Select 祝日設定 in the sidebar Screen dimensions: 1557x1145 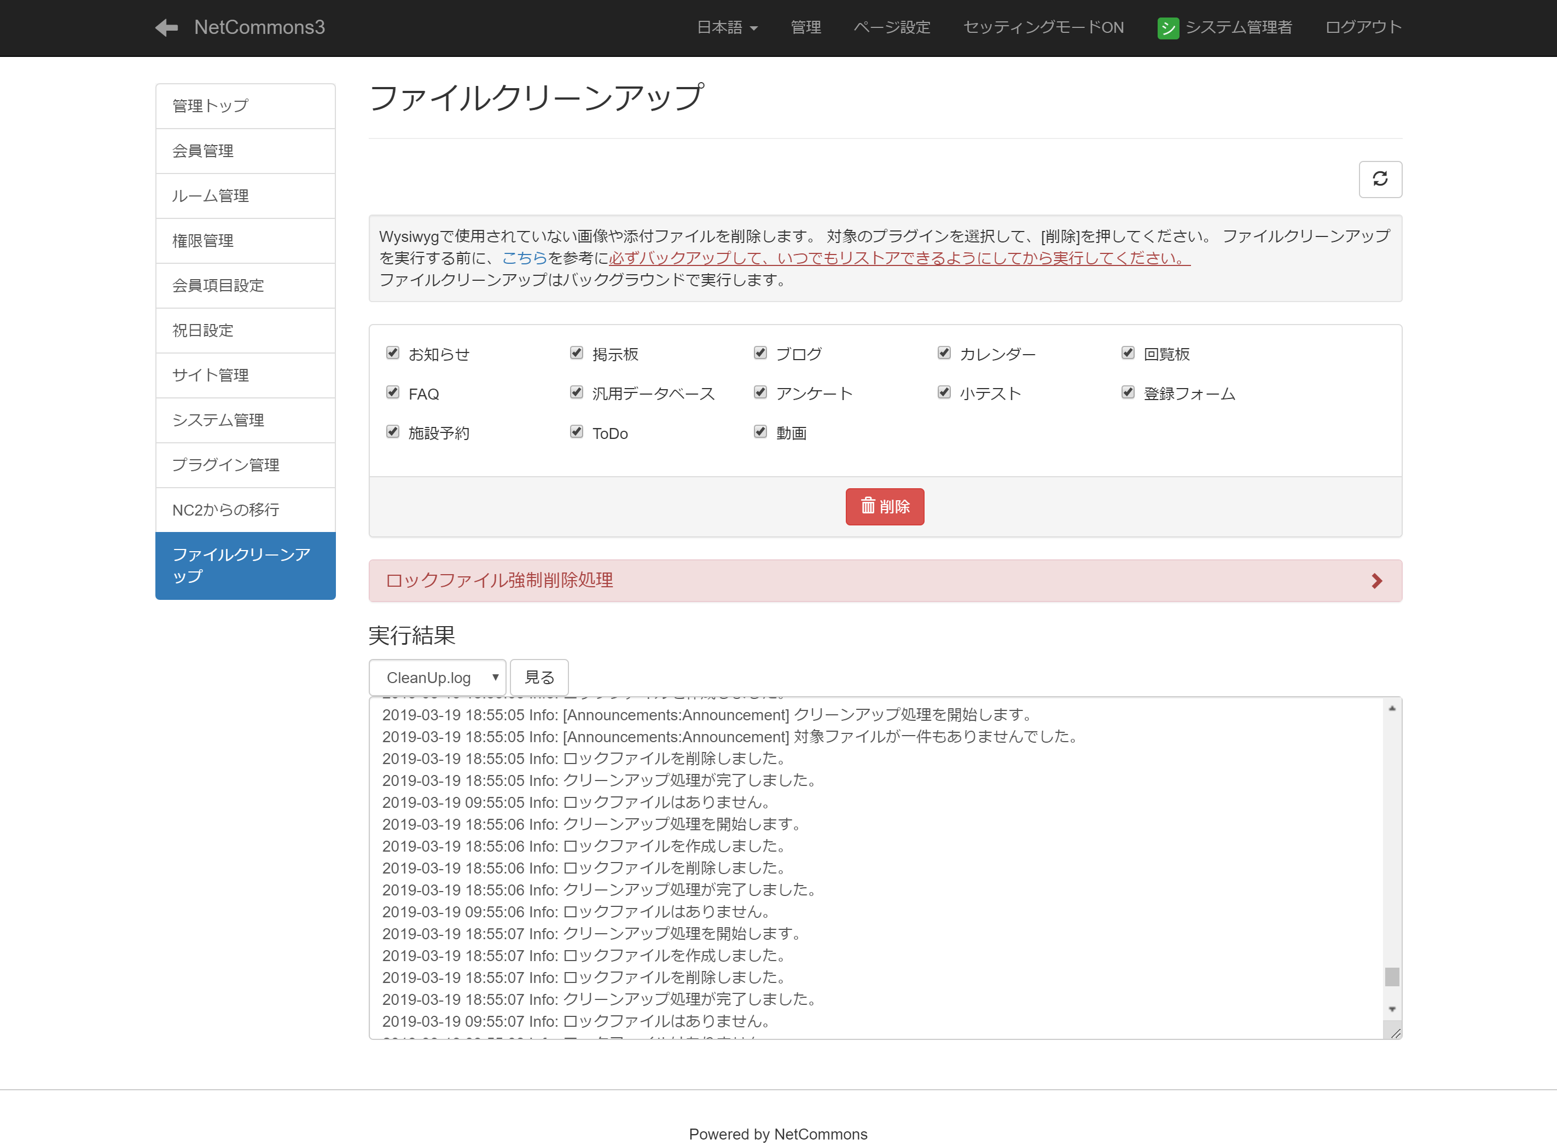coord(245,331)
